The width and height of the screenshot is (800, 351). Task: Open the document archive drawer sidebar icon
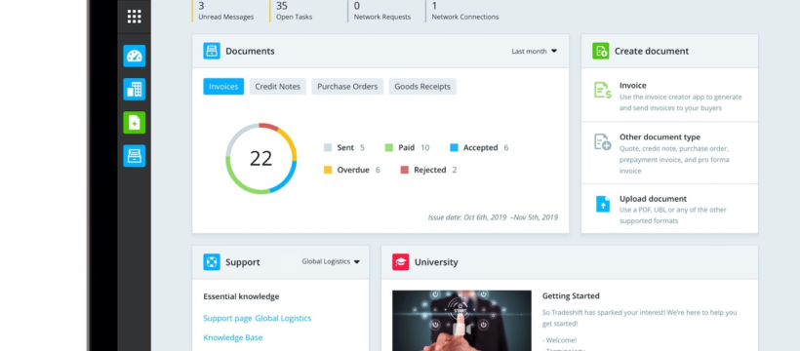[135, 156]
